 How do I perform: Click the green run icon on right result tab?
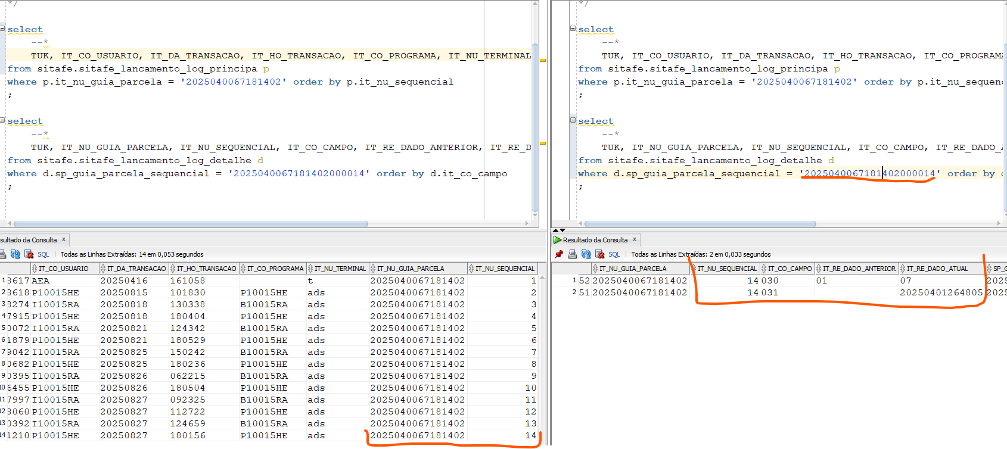(x=557, y=240)
